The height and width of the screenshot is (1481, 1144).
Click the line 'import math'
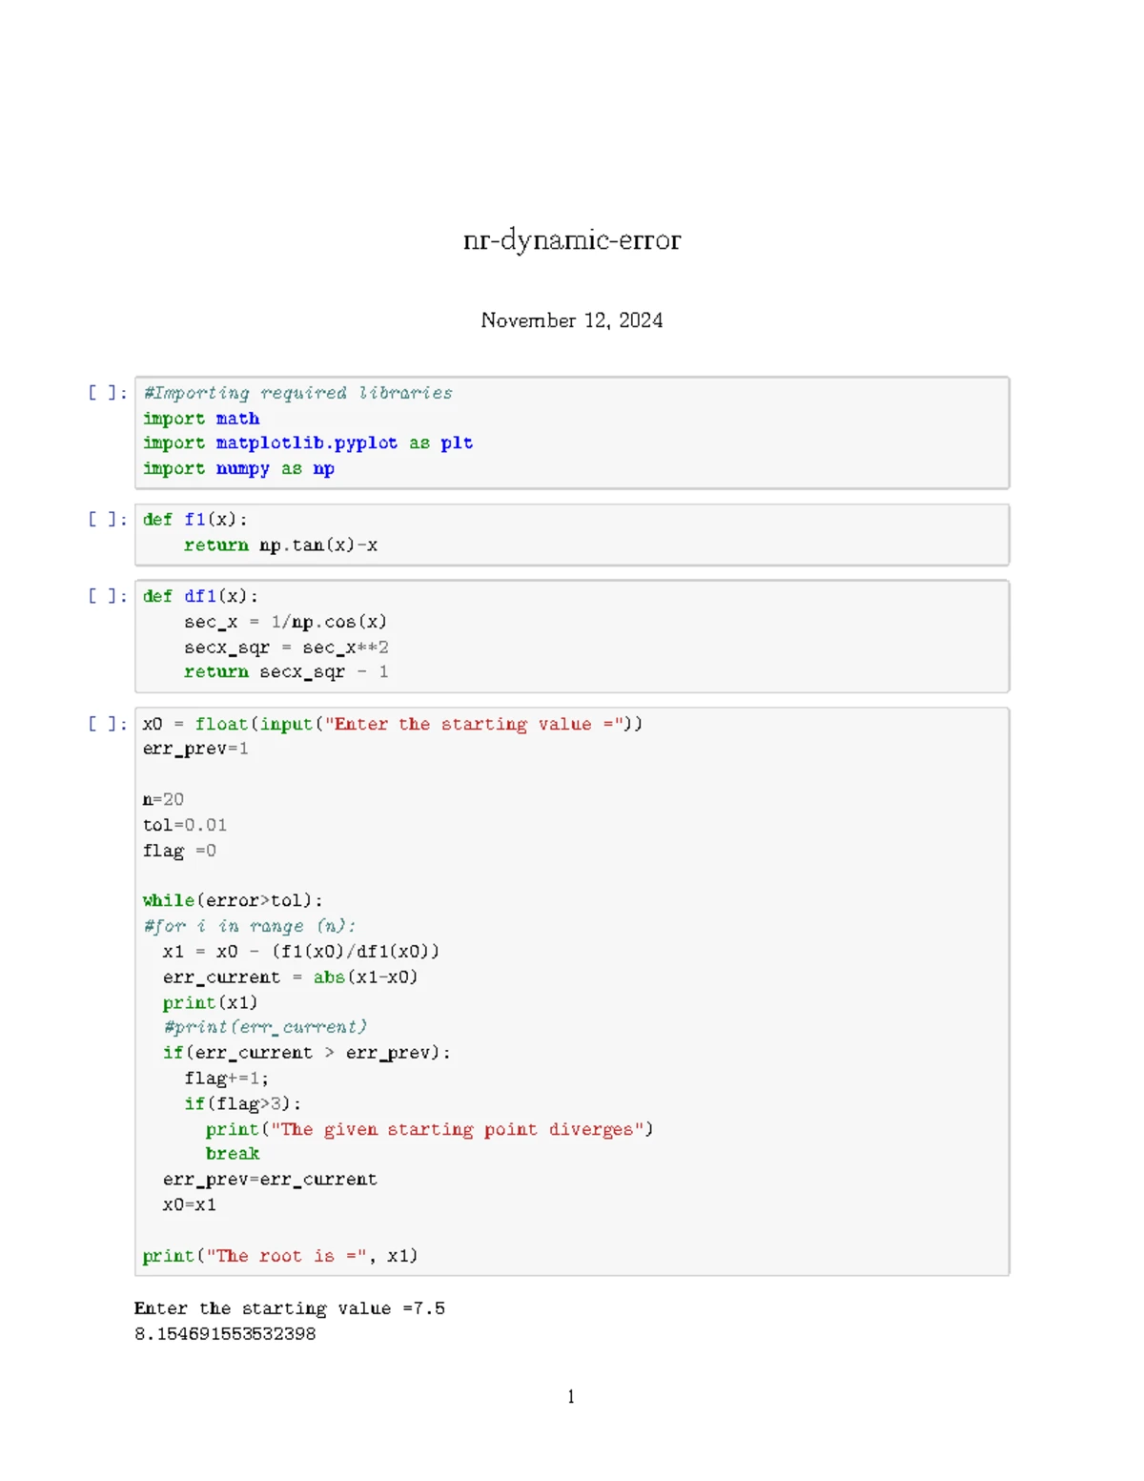click(x=201, y=419)
